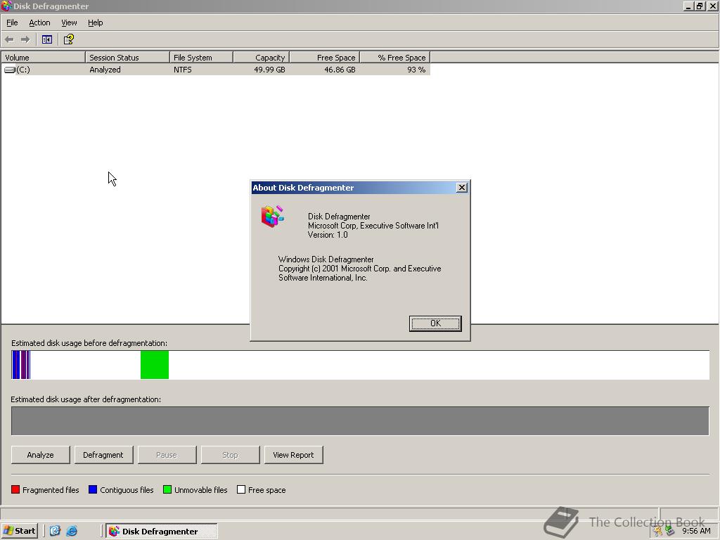
Task: Open the Start menu
Action: coord(20,531)
